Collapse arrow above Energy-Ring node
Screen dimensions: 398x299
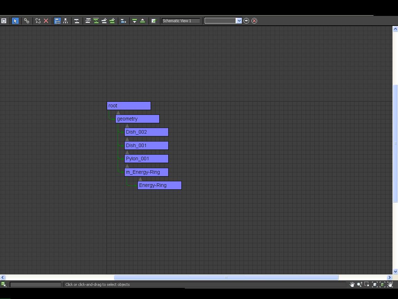click(x=140, y=179)
